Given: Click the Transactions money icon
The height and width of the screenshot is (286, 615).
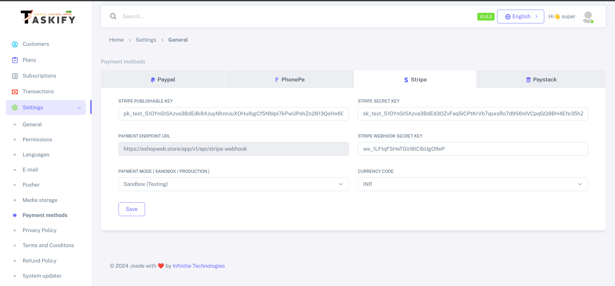Looking at the screenshot, I should (15, 92).
